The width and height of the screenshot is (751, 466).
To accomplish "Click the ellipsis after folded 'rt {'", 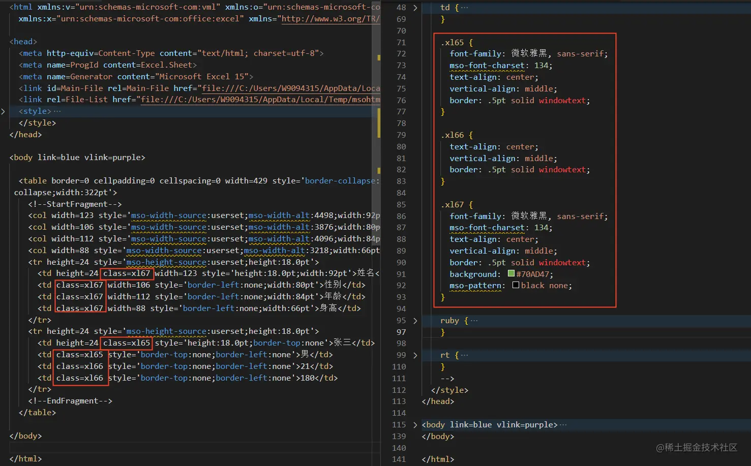I will click(x=464, y=355).
